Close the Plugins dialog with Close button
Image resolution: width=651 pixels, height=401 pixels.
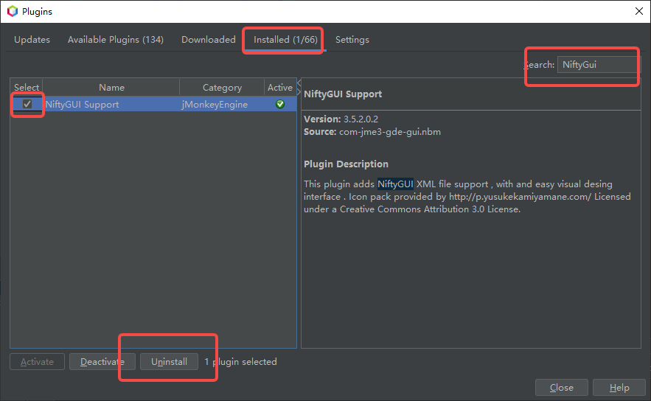click(561, 387)
